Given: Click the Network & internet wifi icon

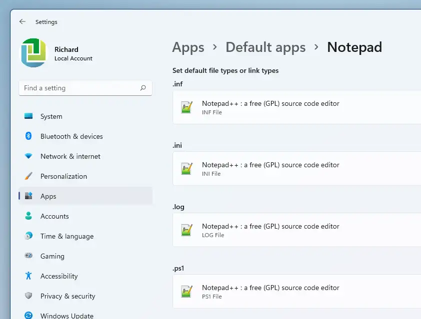Looking at the screenshot, I should [x=29, y=156].
